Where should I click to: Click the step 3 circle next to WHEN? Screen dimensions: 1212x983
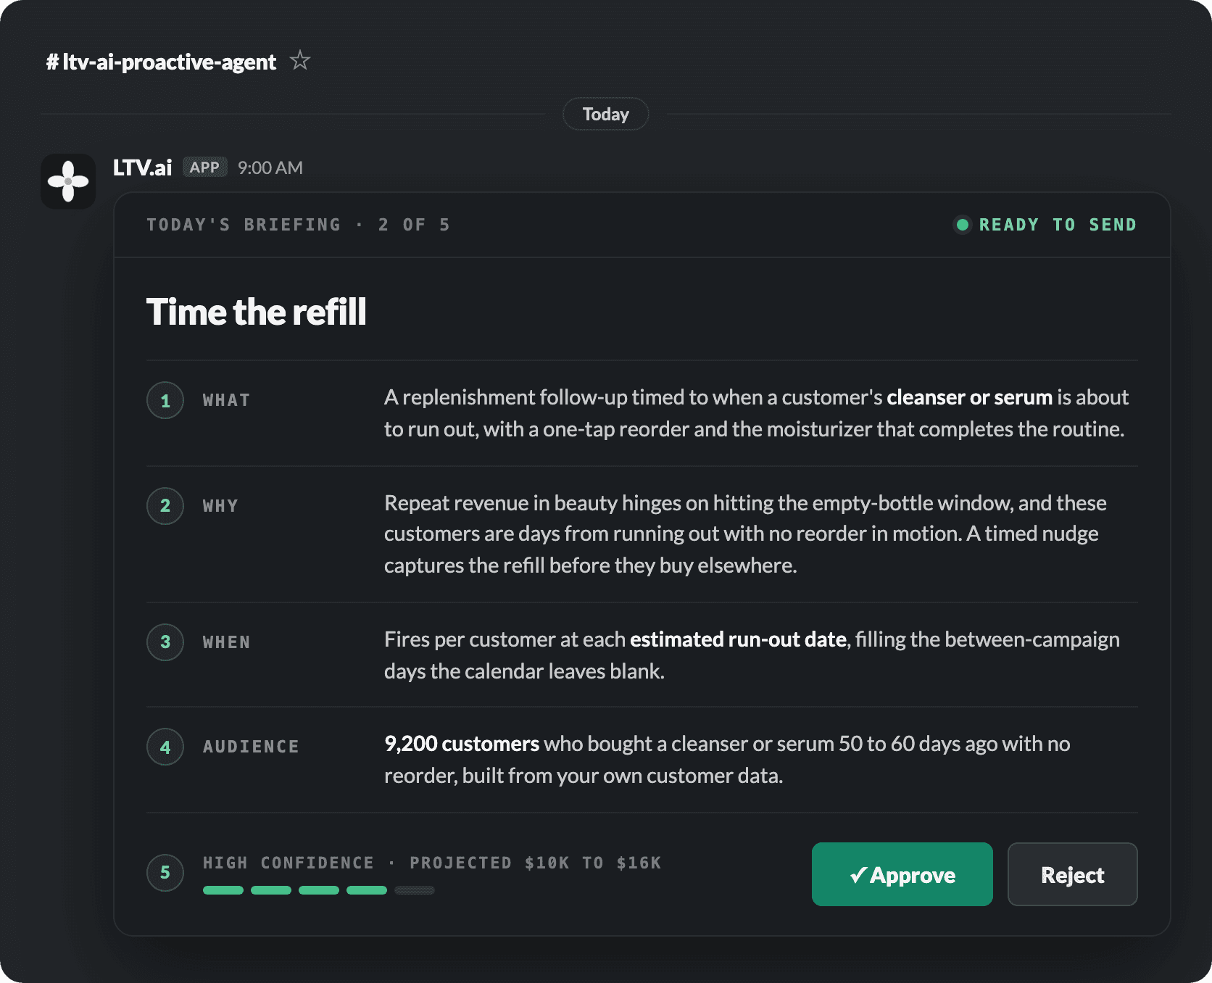165,642
